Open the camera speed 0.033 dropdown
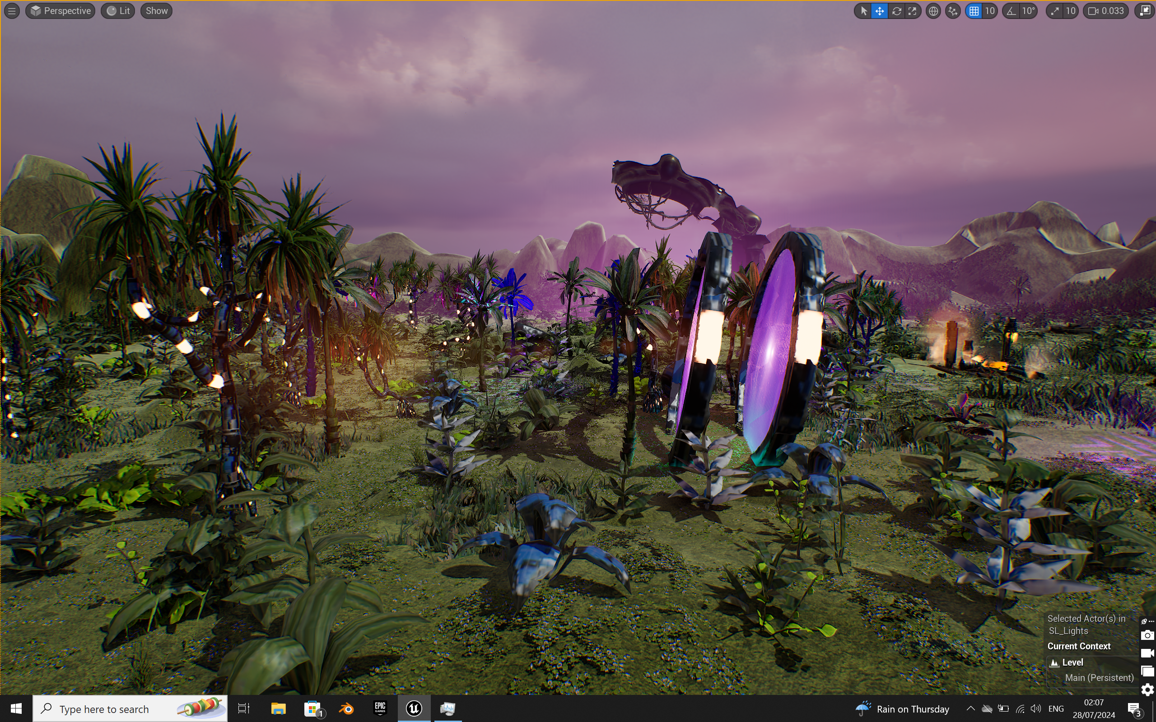The width and height of the screenshot is (1156, 722). click(1106, 11)
